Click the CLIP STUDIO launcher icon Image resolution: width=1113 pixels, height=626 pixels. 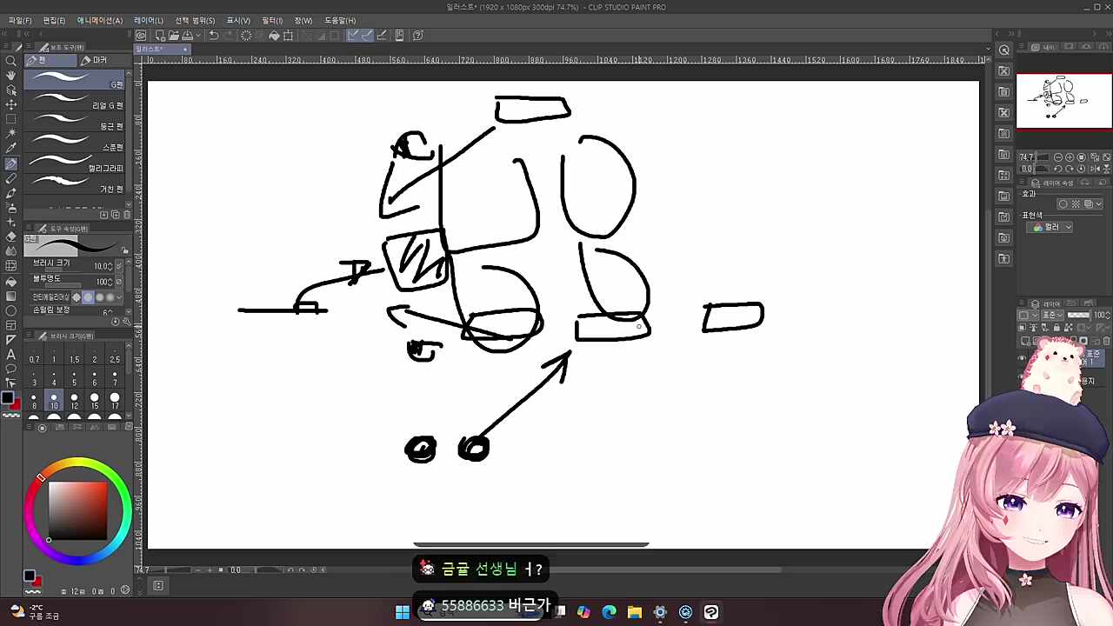[142, 36]
